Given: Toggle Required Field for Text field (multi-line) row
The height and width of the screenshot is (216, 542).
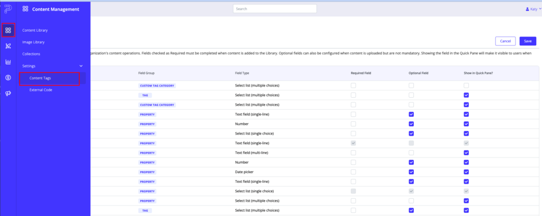Looking at the screenshot, I should click(x=353, y=153).
